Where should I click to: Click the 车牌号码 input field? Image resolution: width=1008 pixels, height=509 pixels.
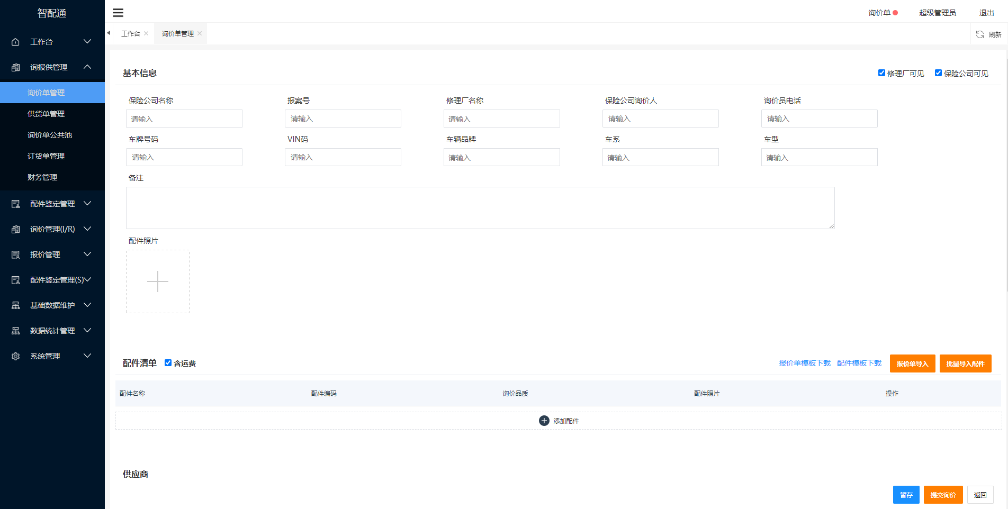pyautogui.click(x=184, y=157)
